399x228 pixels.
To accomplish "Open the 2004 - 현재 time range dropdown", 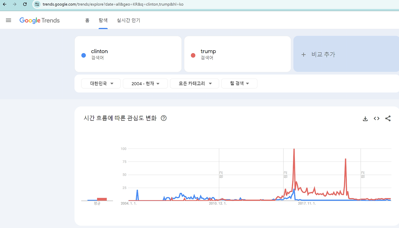I will [x=145, y=84].
